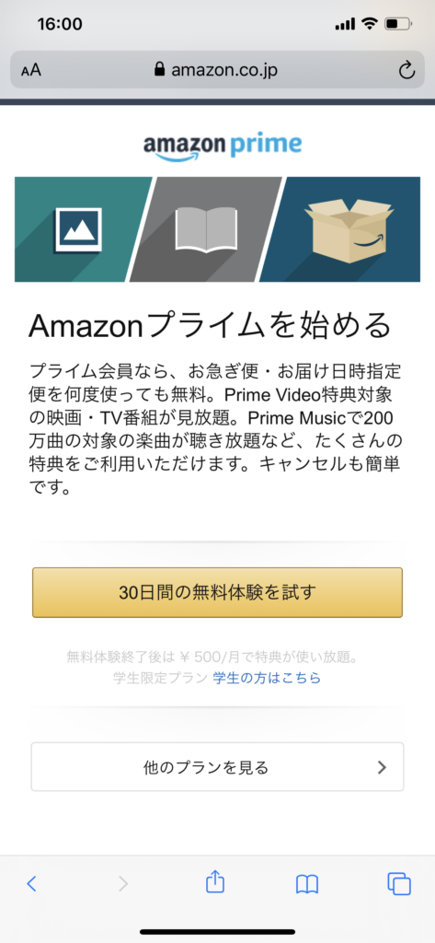Tap the forward navigation arrow
The height and width of the screenshot is (943, 435).
123,883
